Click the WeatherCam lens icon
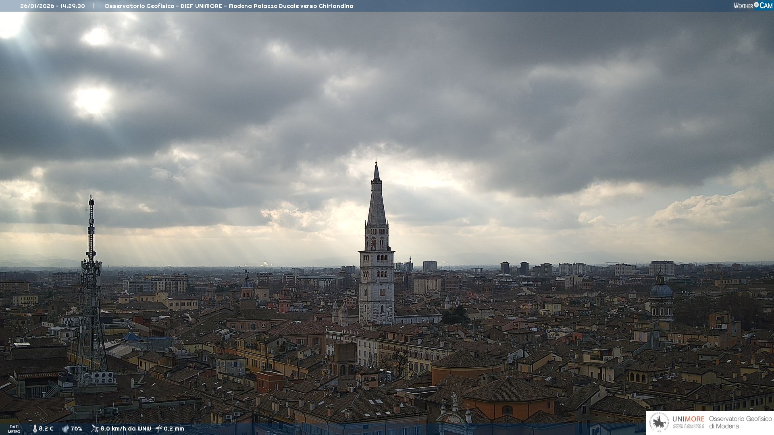This screenshot has height=435, width=774. tap(756, 5)
